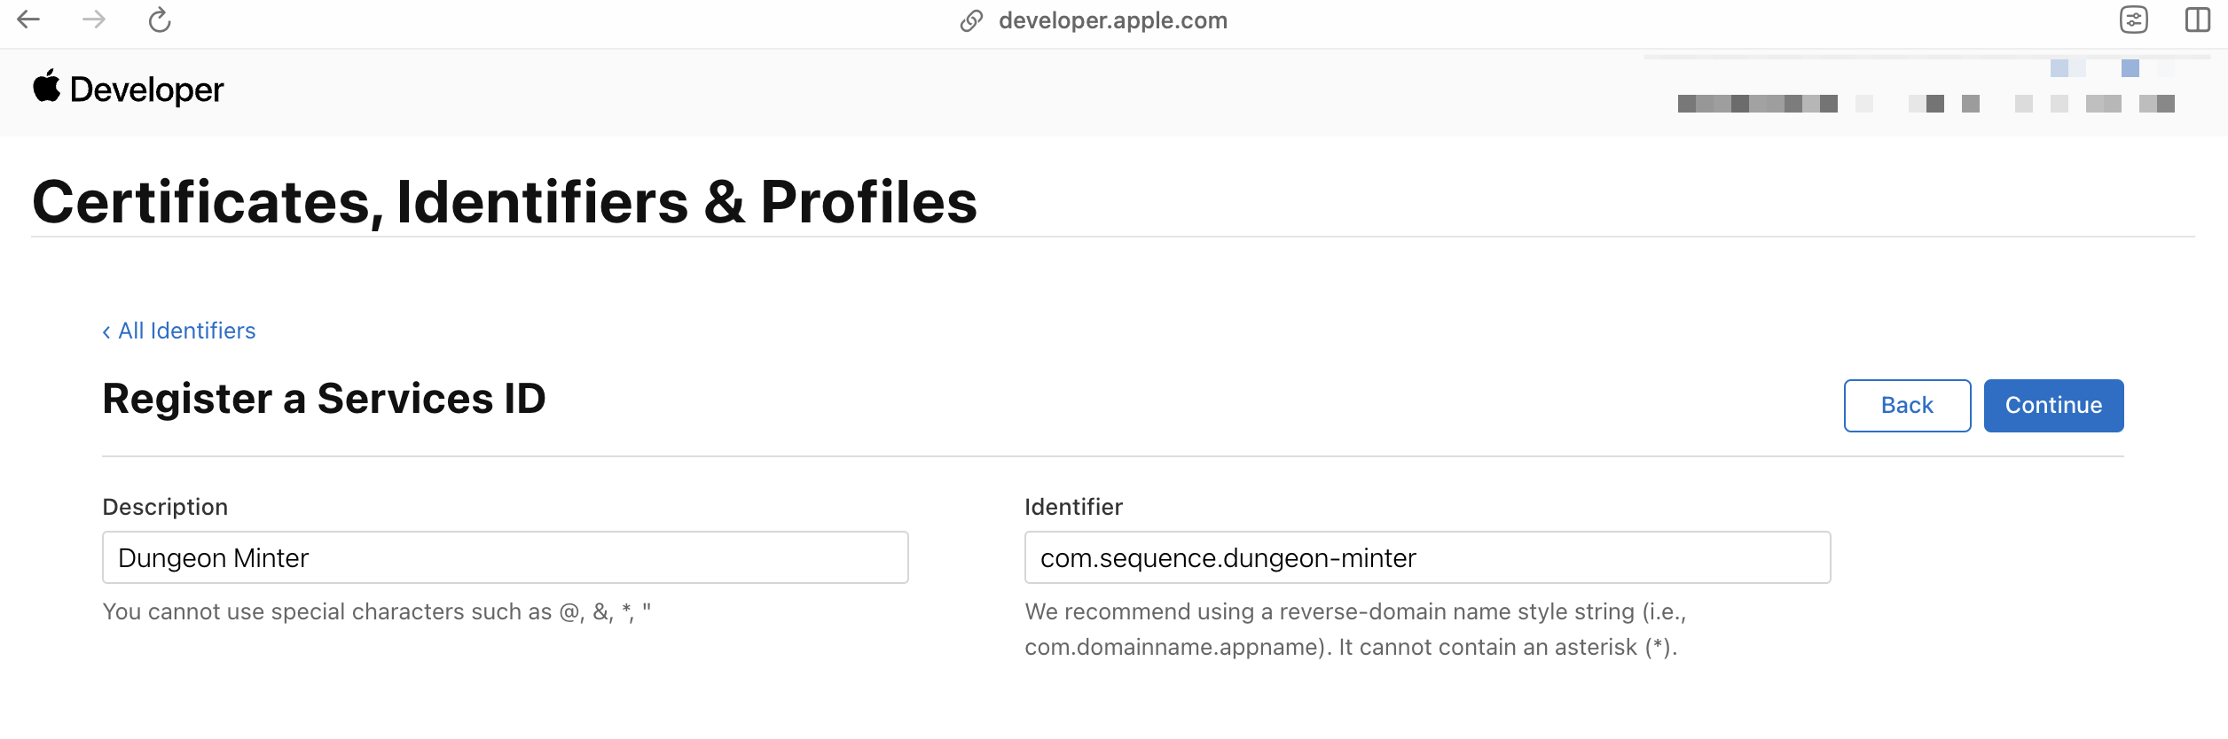Click the Description field label
Image resolution: width=2228 pixels, height=739 pixels.
165,507
